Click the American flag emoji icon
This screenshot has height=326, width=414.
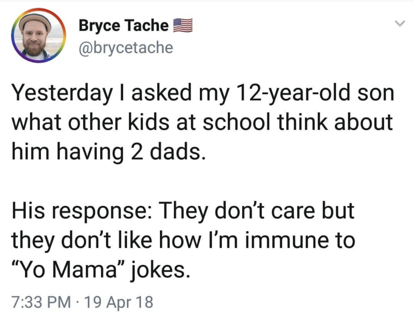click(183, 26)
